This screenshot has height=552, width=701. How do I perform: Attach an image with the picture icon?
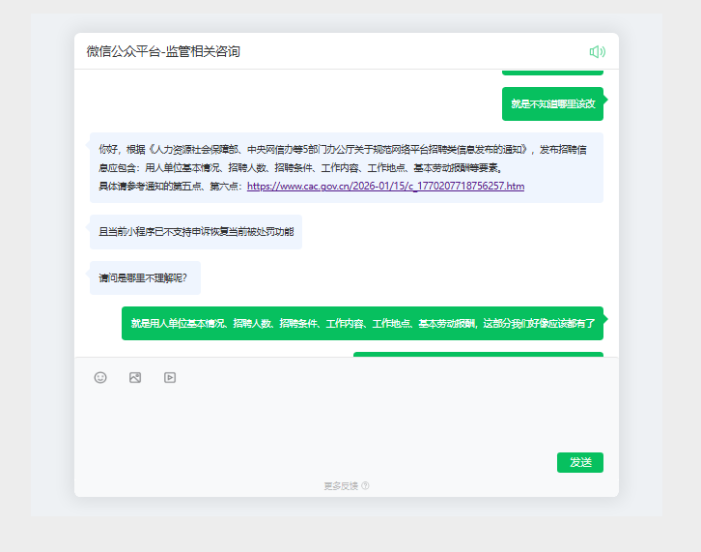pyautogui.click(x=135, y=377)
